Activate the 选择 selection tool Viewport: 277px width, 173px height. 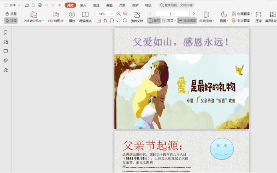11,21
